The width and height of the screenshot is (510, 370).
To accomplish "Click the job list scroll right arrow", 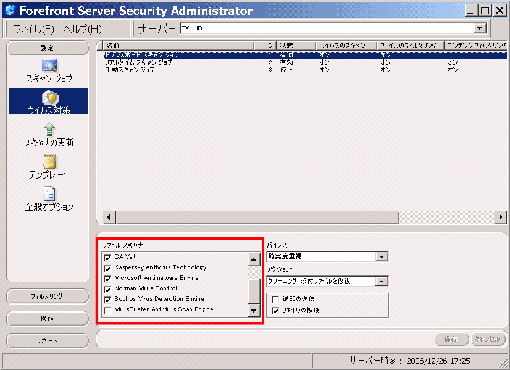I will pyautogui.click(x=501, y=217).
